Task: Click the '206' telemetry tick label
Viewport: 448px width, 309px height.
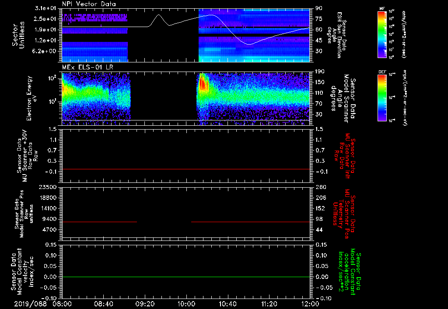Action: click(x=321, y=198)
